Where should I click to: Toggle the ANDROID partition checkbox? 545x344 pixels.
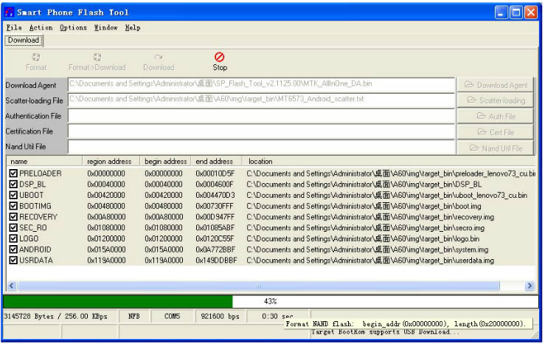tap(13, 250)
